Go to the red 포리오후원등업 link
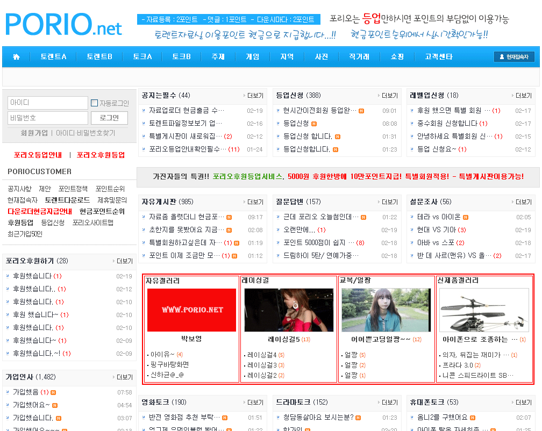The image size is (542, 431). tap(101, 155)
